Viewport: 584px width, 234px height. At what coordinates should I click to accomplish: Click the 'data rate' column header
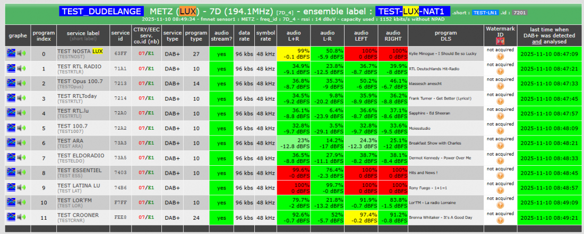point(244,35)
